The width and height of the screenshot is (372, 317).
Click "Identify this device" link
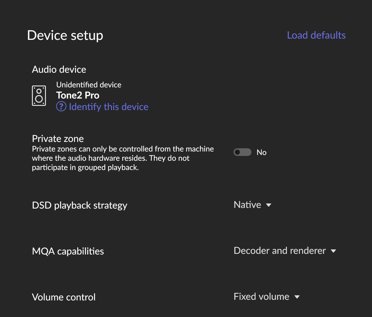(108, 107)
